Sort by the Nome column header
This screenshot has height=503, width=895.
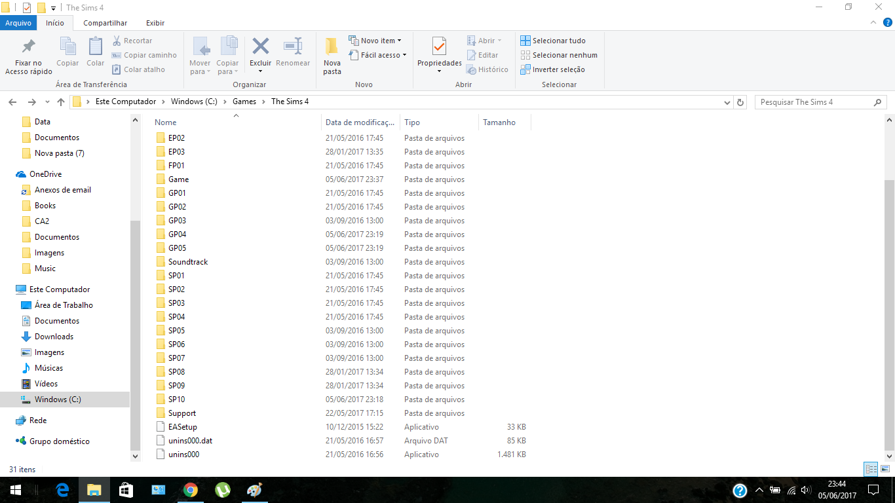[237, 122]
